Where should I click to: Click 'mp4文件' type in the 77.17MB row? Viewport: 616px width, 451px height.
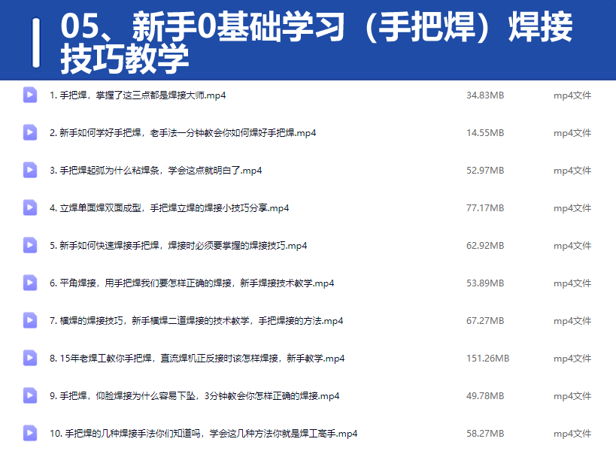[x=572, y=208]
